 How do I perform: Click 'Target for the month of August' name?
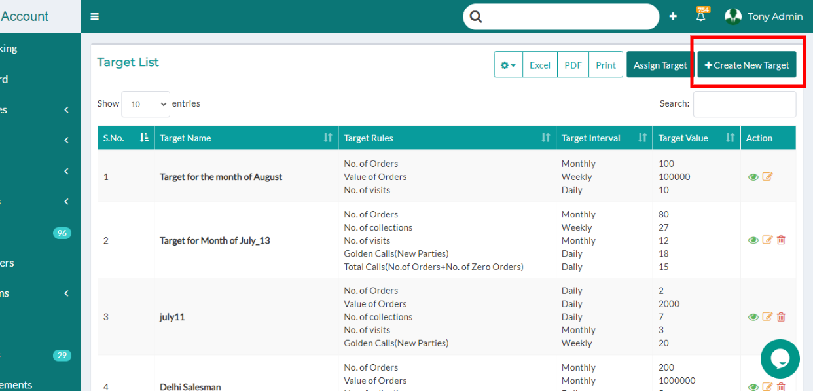[x=221, y=177]
